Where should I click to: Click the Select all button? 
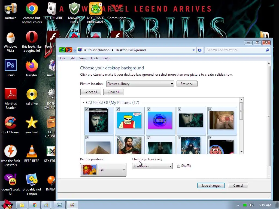point(90,92)
